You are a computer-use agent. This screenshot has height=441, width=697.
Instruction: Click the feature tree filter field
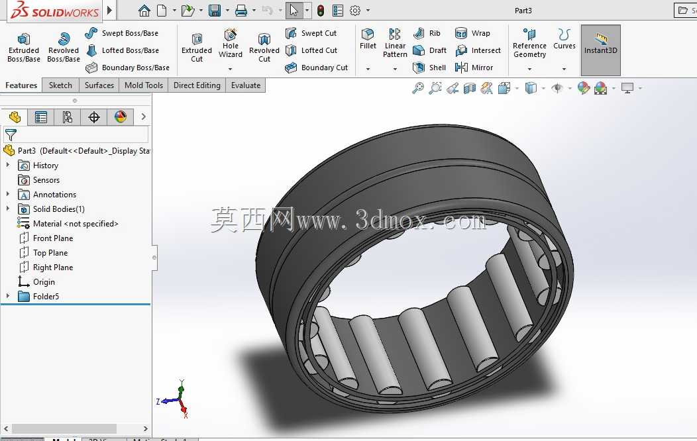pyautogui.click(x=76, y=134)
